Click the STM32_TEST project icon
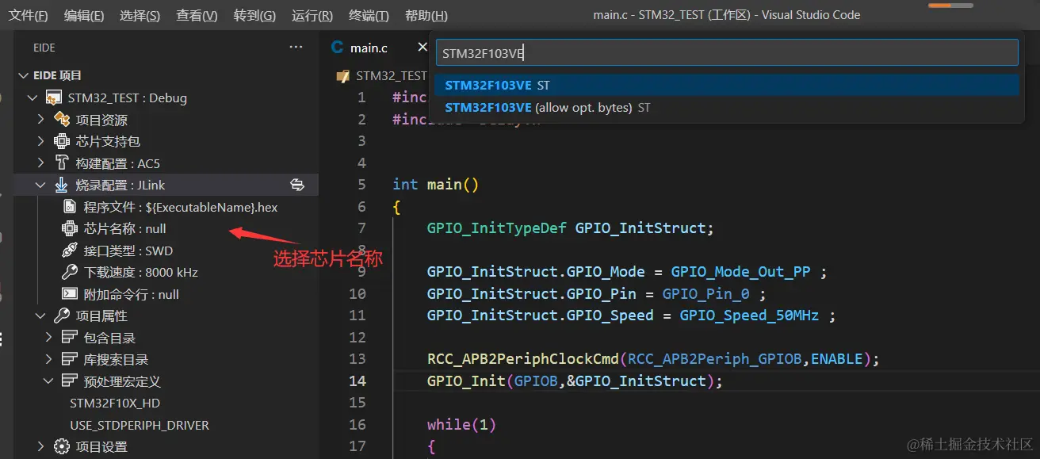 click(x=54, y=98)
